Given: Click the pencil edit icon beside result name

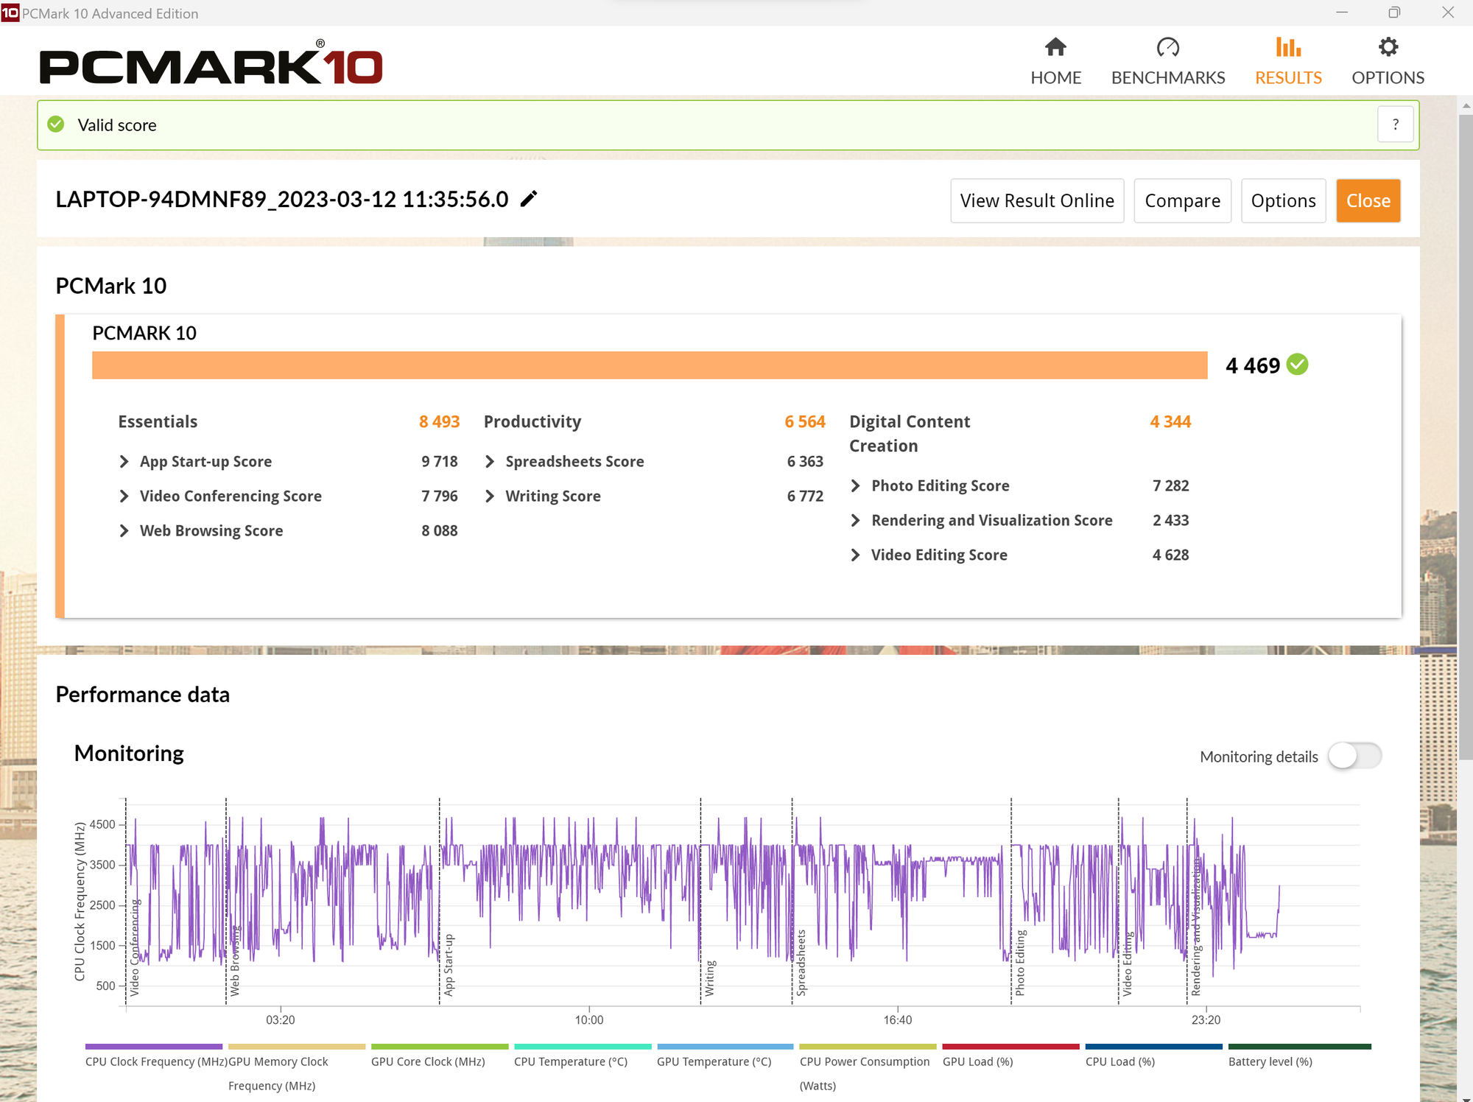Looking at the screenshot, I should coord(529,199).
